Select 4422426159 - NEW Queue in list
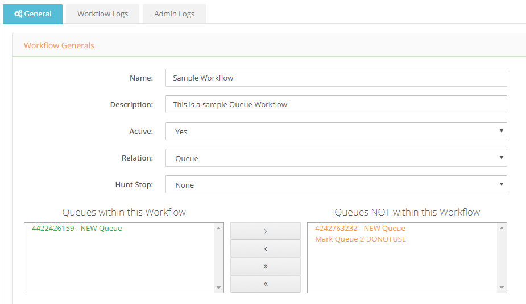The height and width of the screenshot is (304, 526). [x=77, y=229]
